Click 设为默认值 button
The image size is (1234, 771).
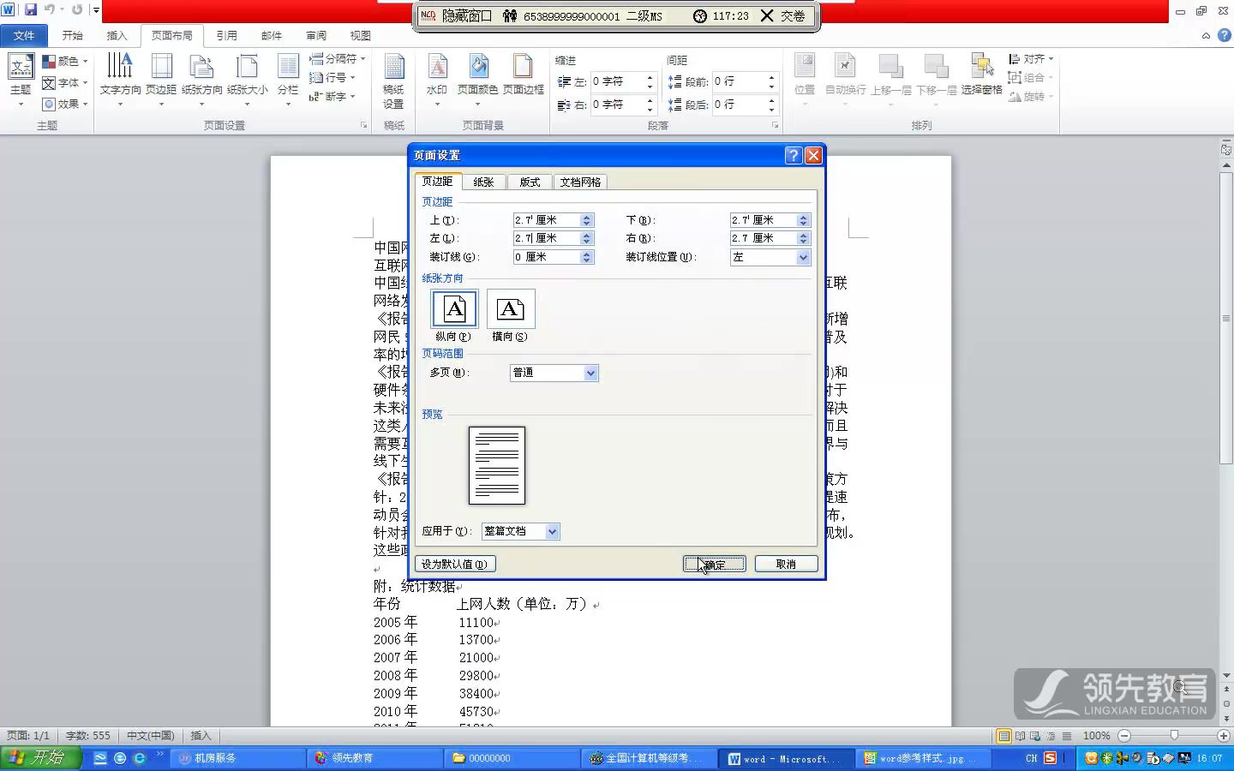455,564
